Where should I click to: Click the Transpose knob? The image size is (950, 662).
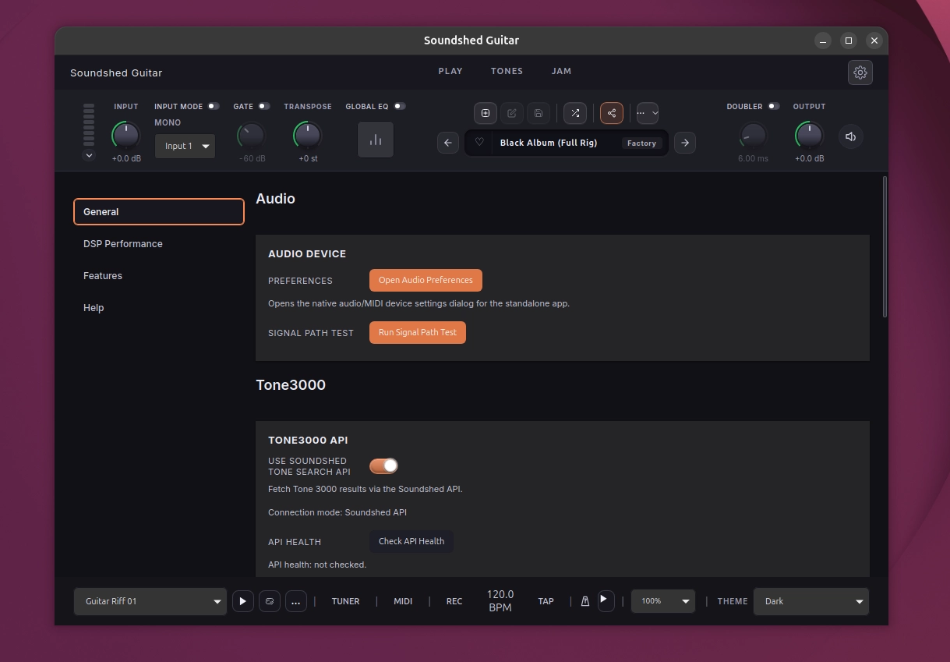(308, 136)
